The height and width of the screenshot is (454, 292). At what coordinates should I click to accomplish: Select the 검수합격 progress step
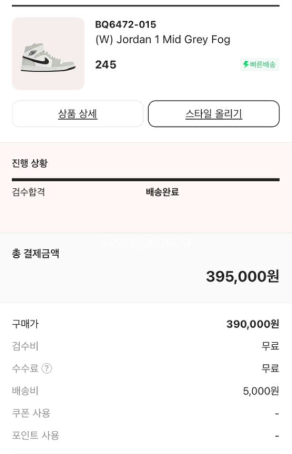28,192
